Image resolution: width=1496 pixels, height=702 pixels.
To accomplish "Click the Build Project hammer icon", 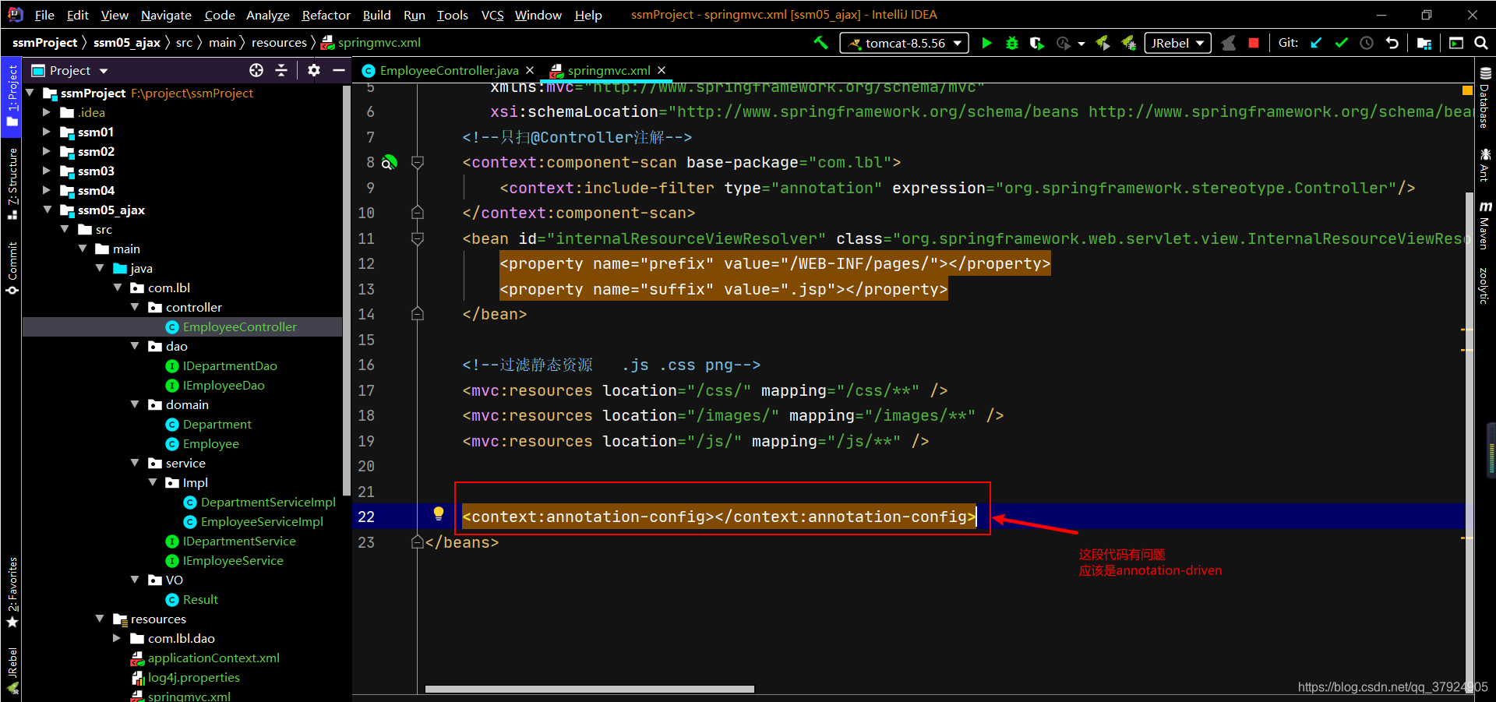I will [x=820, y=43].
